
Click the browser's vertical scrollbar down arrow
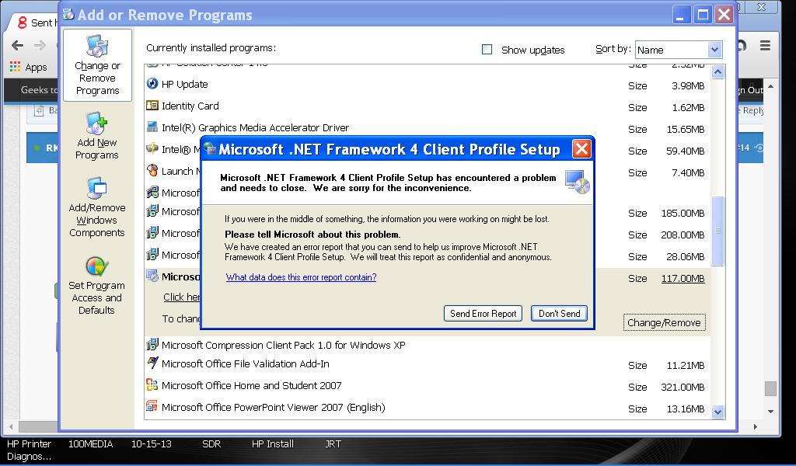click(770, 412)
